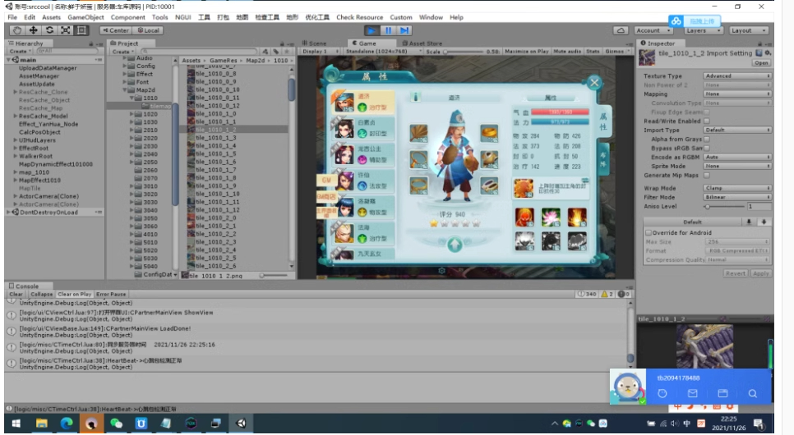Switch to the Scene tab

314,43
